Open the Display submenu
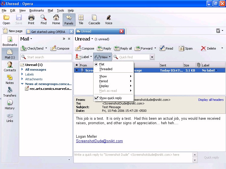 tap(113, 86)
